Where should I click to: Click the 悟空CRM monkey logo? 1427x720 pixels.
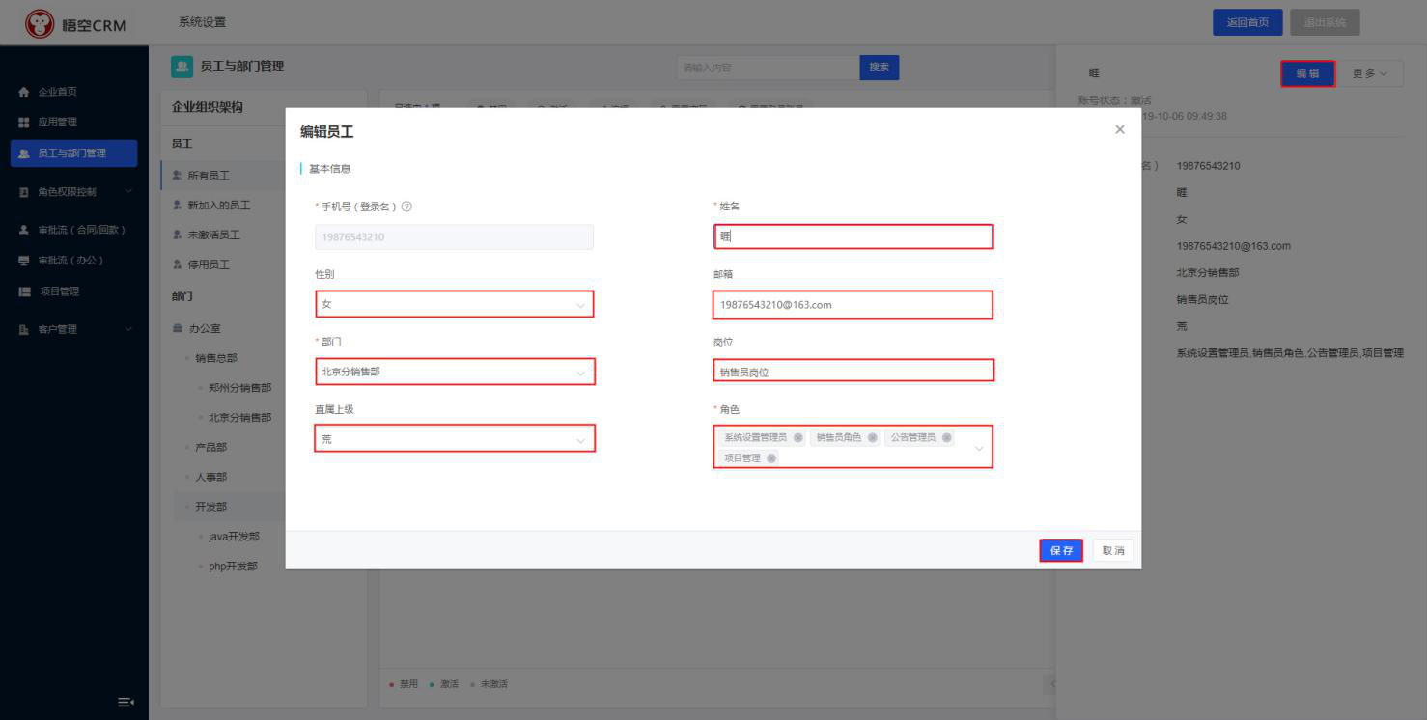[40, 24]
